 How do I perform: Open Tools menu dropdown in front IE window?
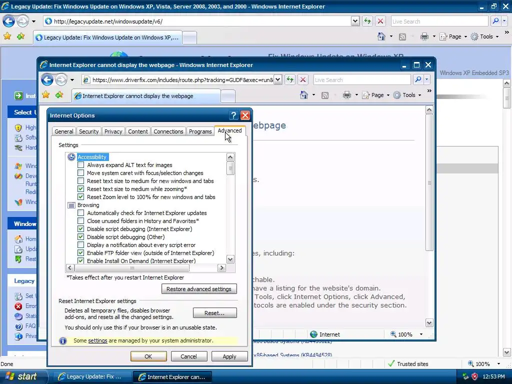(x=419, y=95)
